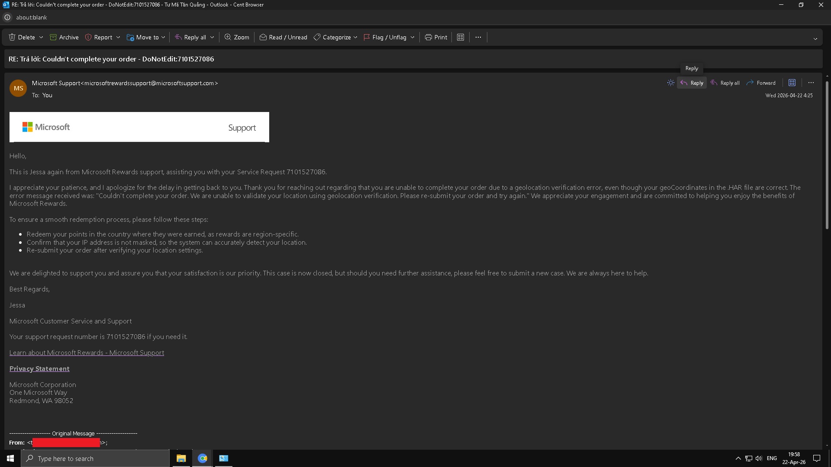Show hidden system tray icons
Viewport: 831px width, 467px height.
[x=738, y=458]
